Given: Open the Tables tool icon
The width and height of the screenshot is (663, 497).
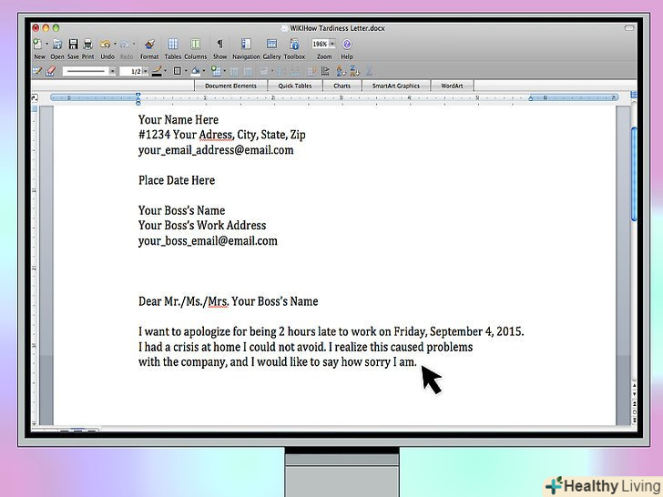Looking at the screenshot, I should pos(173,44).
